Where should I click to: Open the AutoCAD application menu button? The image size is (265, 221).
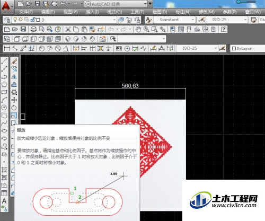6,7
